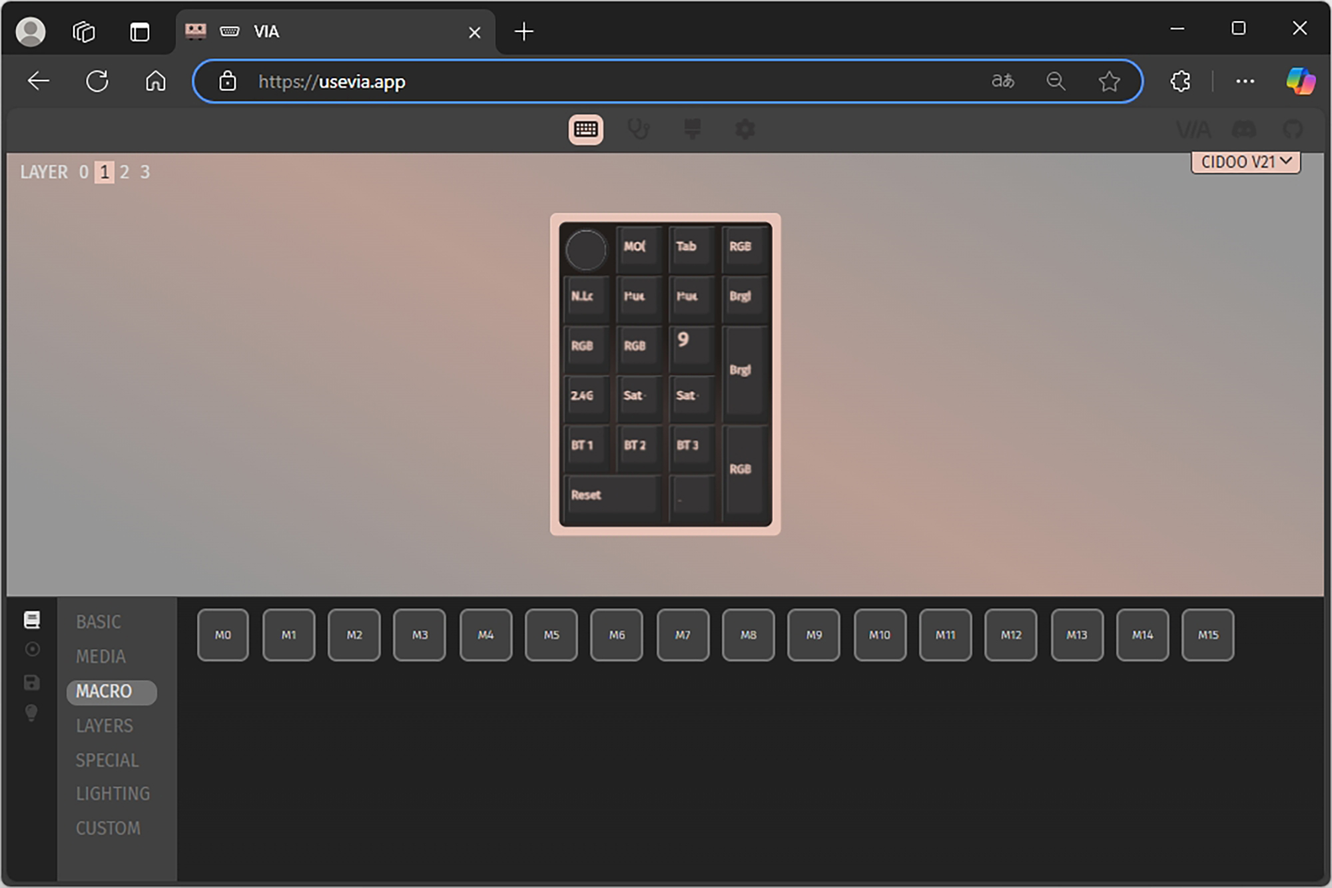Assign the M12 macro keycode
The height and width of the screenshot is (888, 1332).
1010,635
